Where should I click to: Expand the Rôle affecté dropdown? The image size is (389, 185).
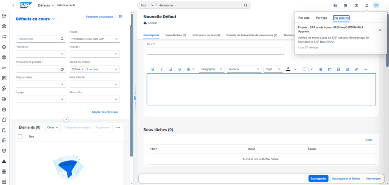[x=116, y=84]
